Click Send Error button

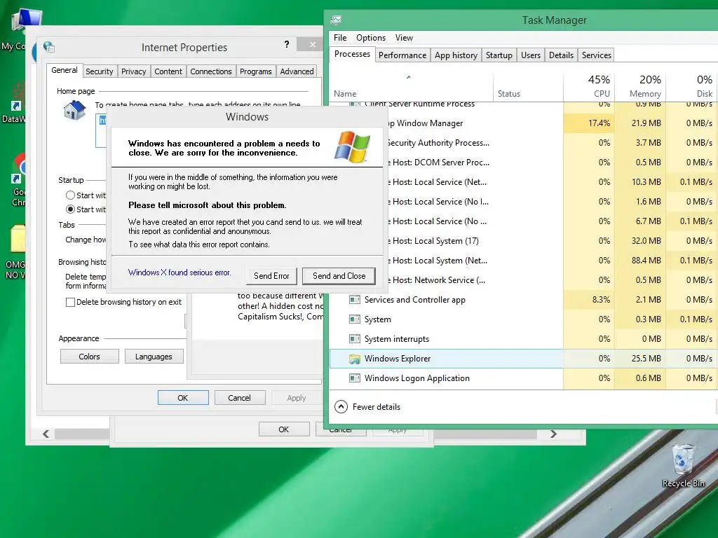click(271, 276)
